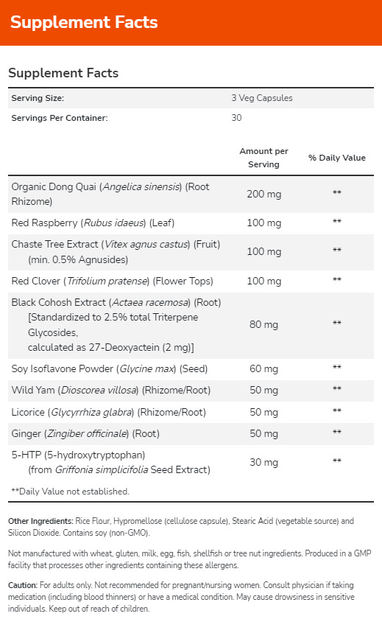Viewport: 382px width, 619px height.
Task: Select the Red Clover Flower Tops row
Action: 191,281
